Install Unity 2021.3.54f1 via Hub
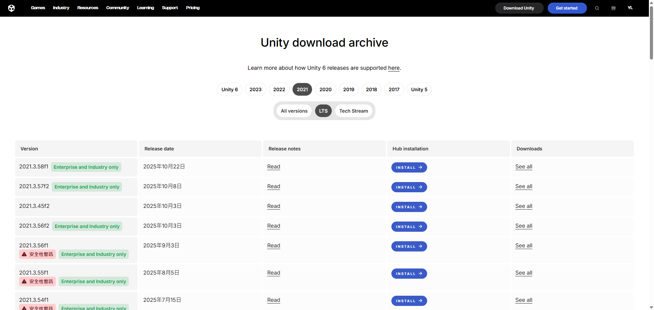The height and width of the screenshot is (310, 654). tap(409, 301)
